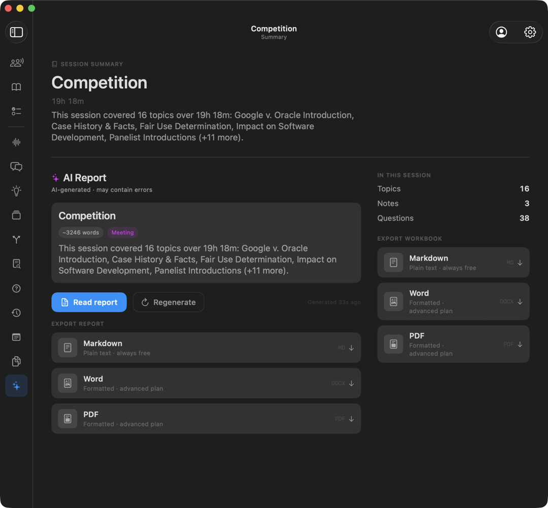This screenshot has width=548, height=508.
Task: Click MD download arrow in Export Report
Action: pos(351,348)
